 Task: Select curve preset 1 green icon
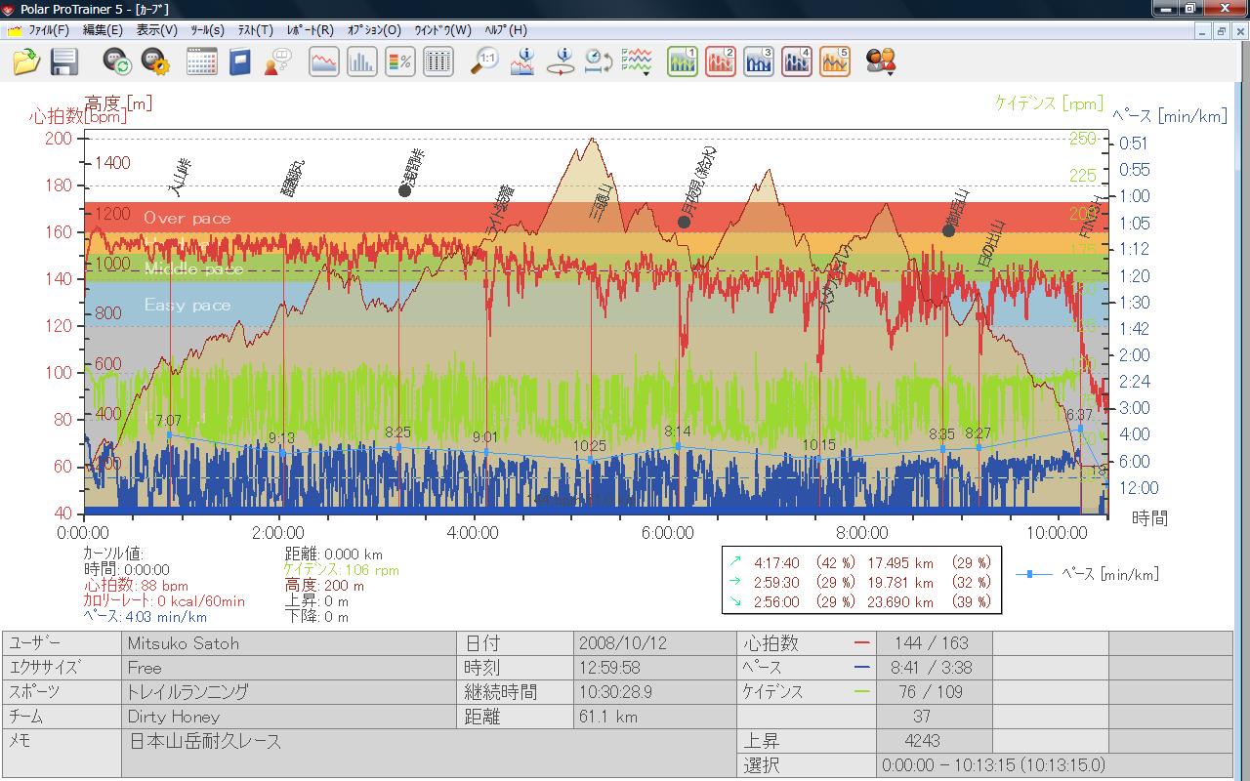click(683, 62)
